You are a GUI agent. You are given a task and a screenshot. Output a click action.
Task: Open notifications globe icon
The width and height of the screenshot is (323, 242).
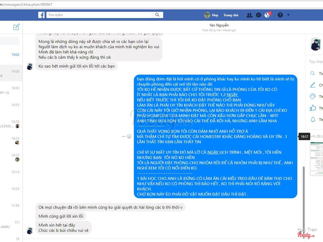tap(267, 15)
